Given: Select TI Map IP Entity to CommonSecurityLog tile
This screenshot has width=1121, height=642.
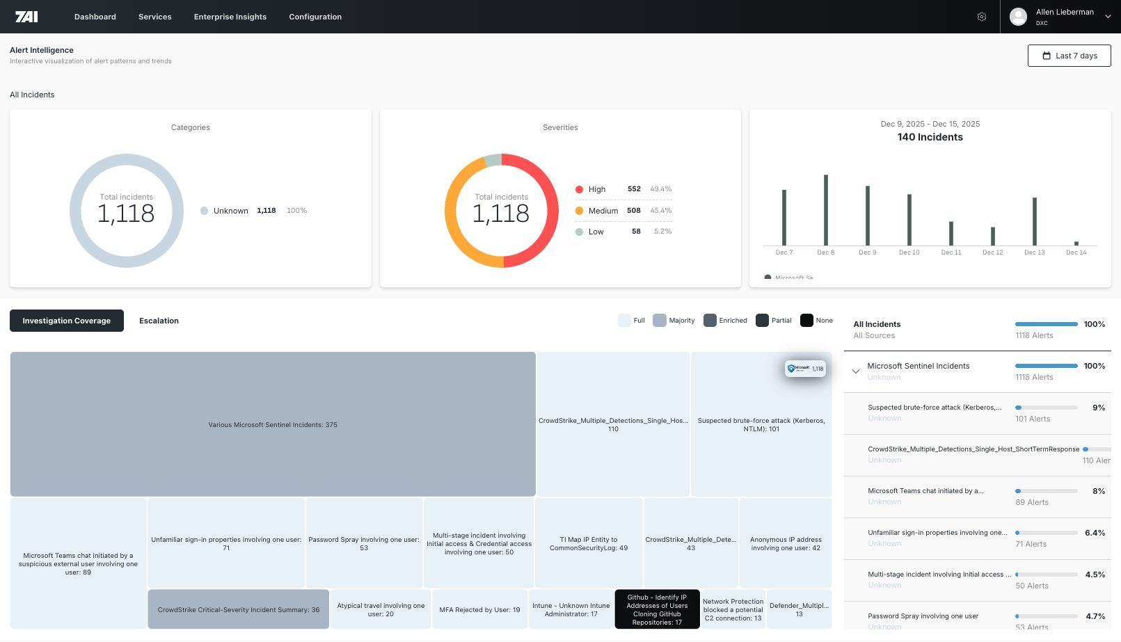Looking at the screenshot, I should 589,543.
